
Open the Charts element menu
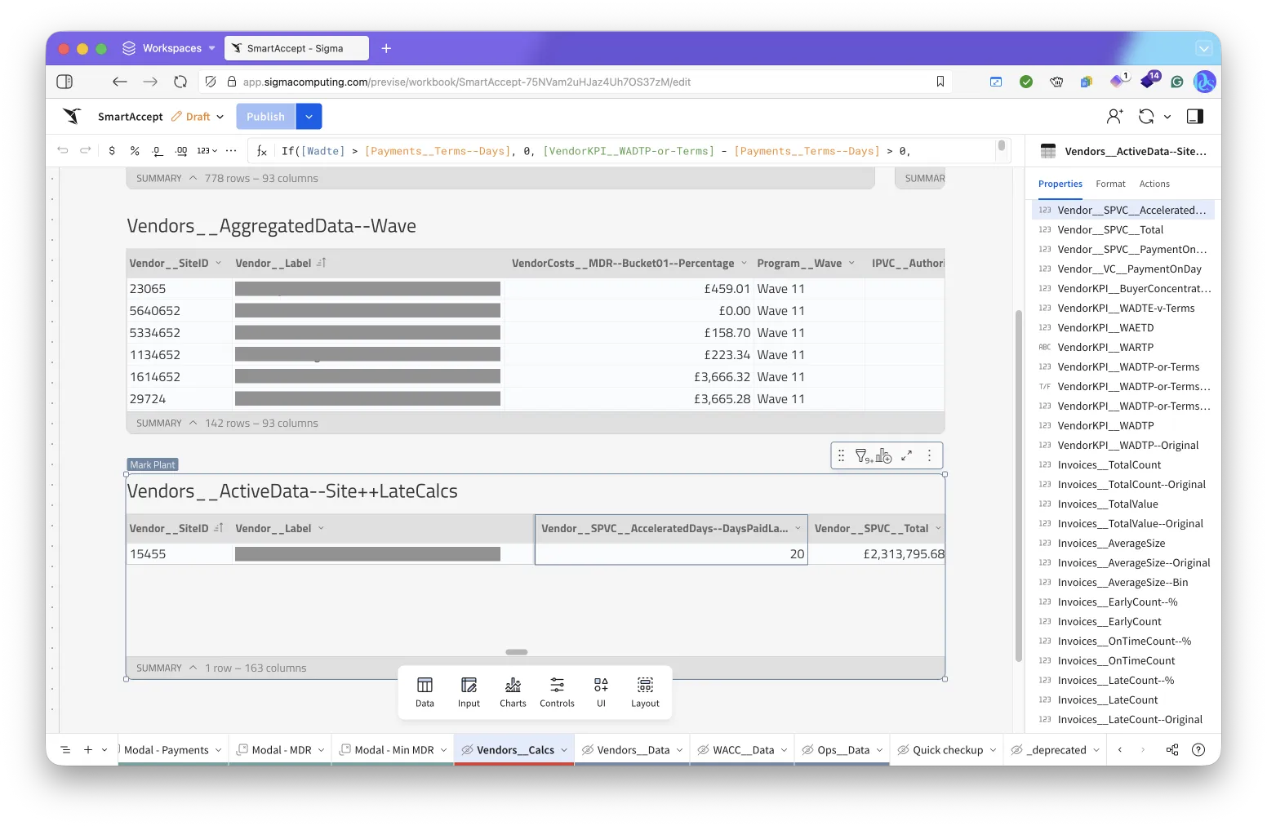pos(513,691)
